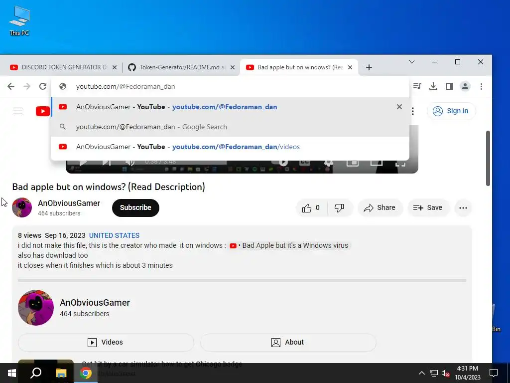
Task: Go back to the previous page
Action: click(11, 86)
